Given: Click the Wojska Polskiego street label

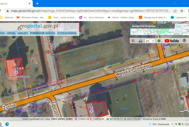Looking at the screenshot, I should 133,70.
